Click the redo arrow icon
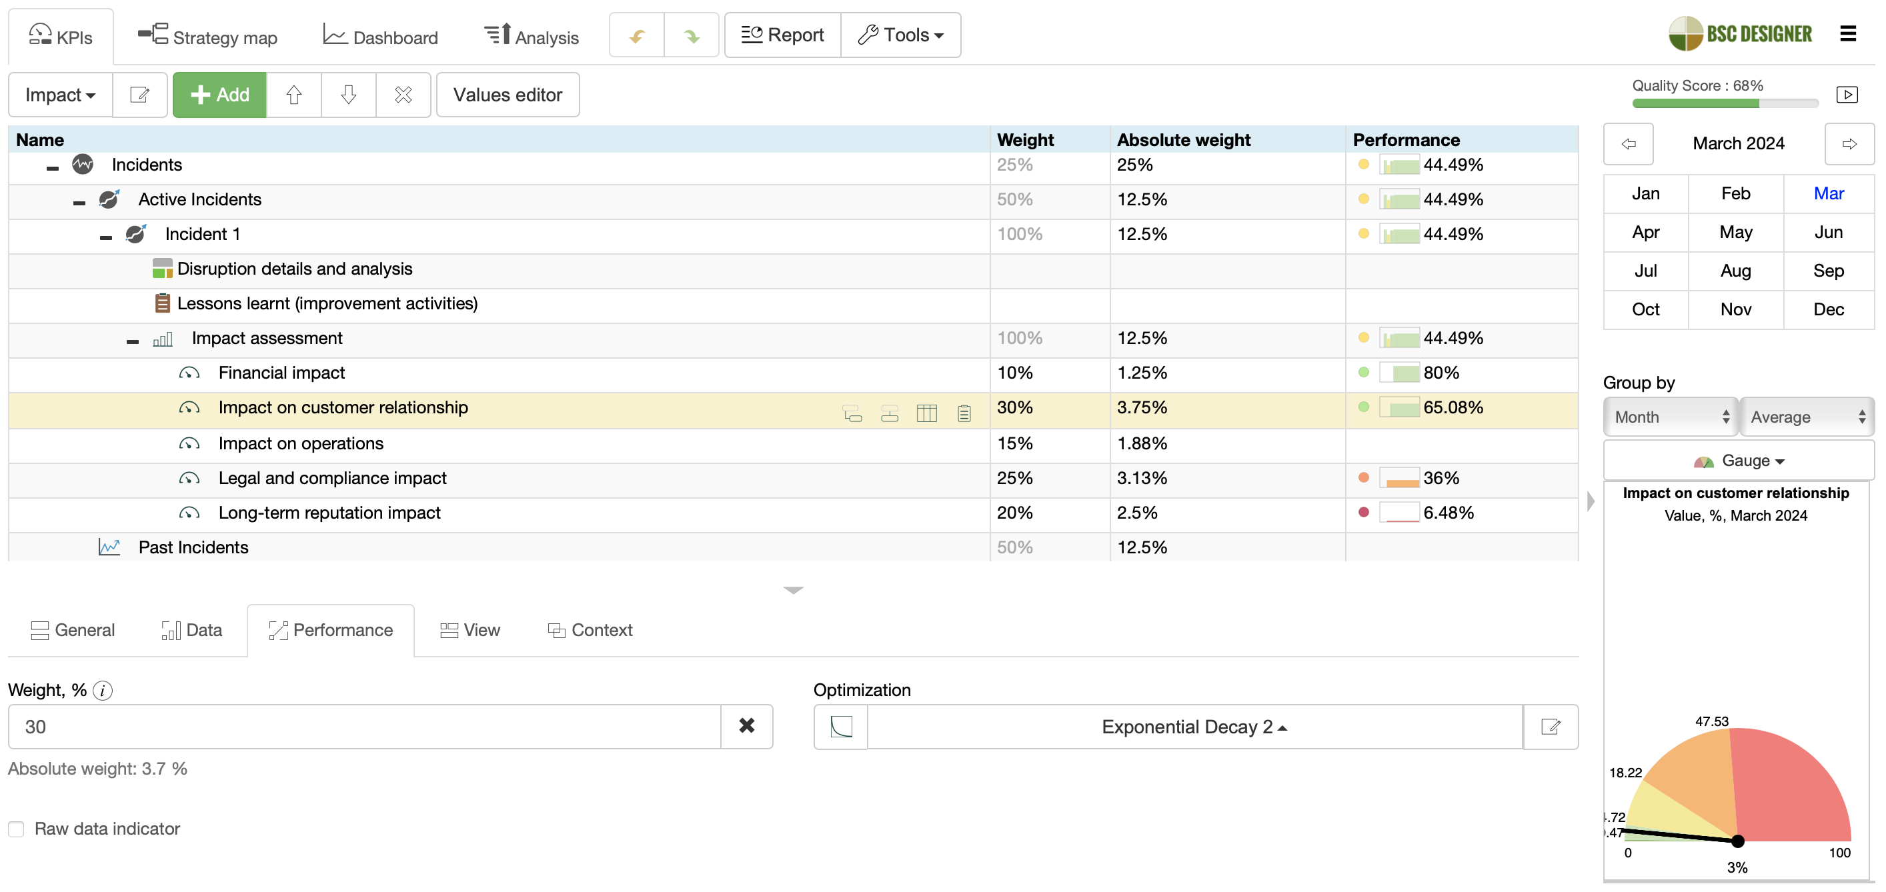Viewport: 1886px width, 892px height. coord(691,35)
